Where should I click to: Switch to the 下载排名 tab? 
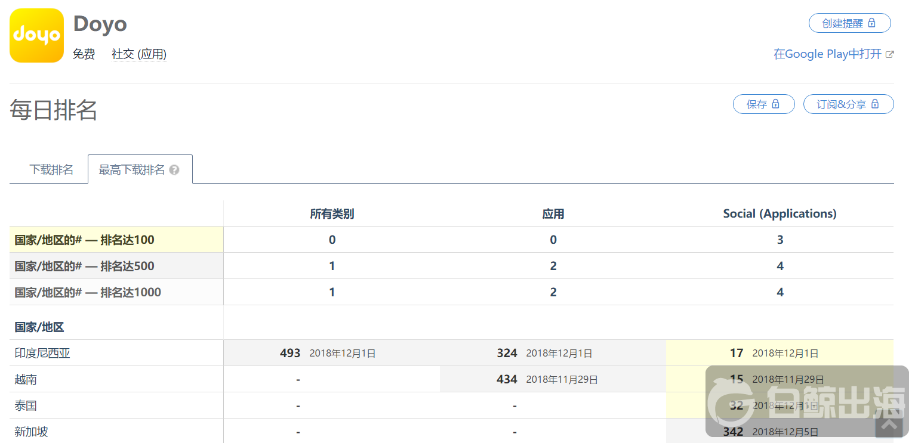click(51, 170)
